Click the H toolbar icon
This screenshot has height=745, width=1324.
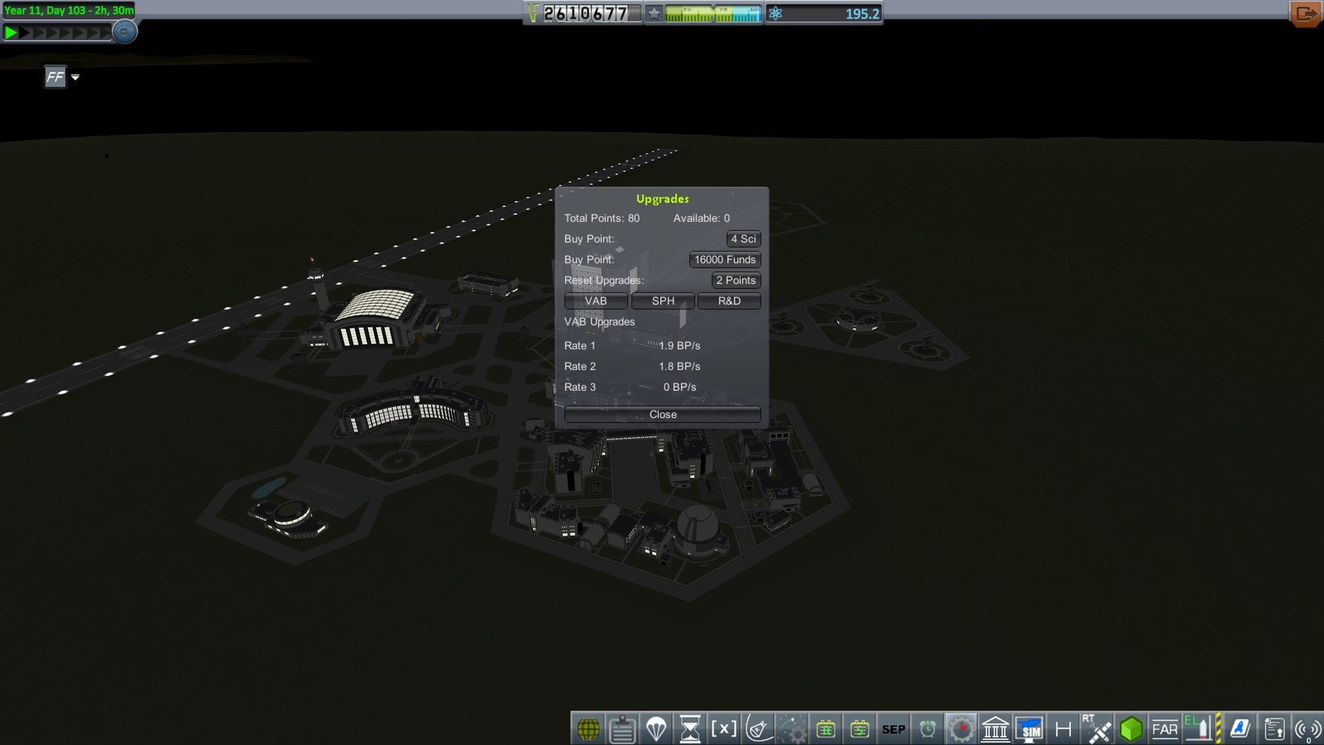pyautogui.click(x=1063, y=729)
